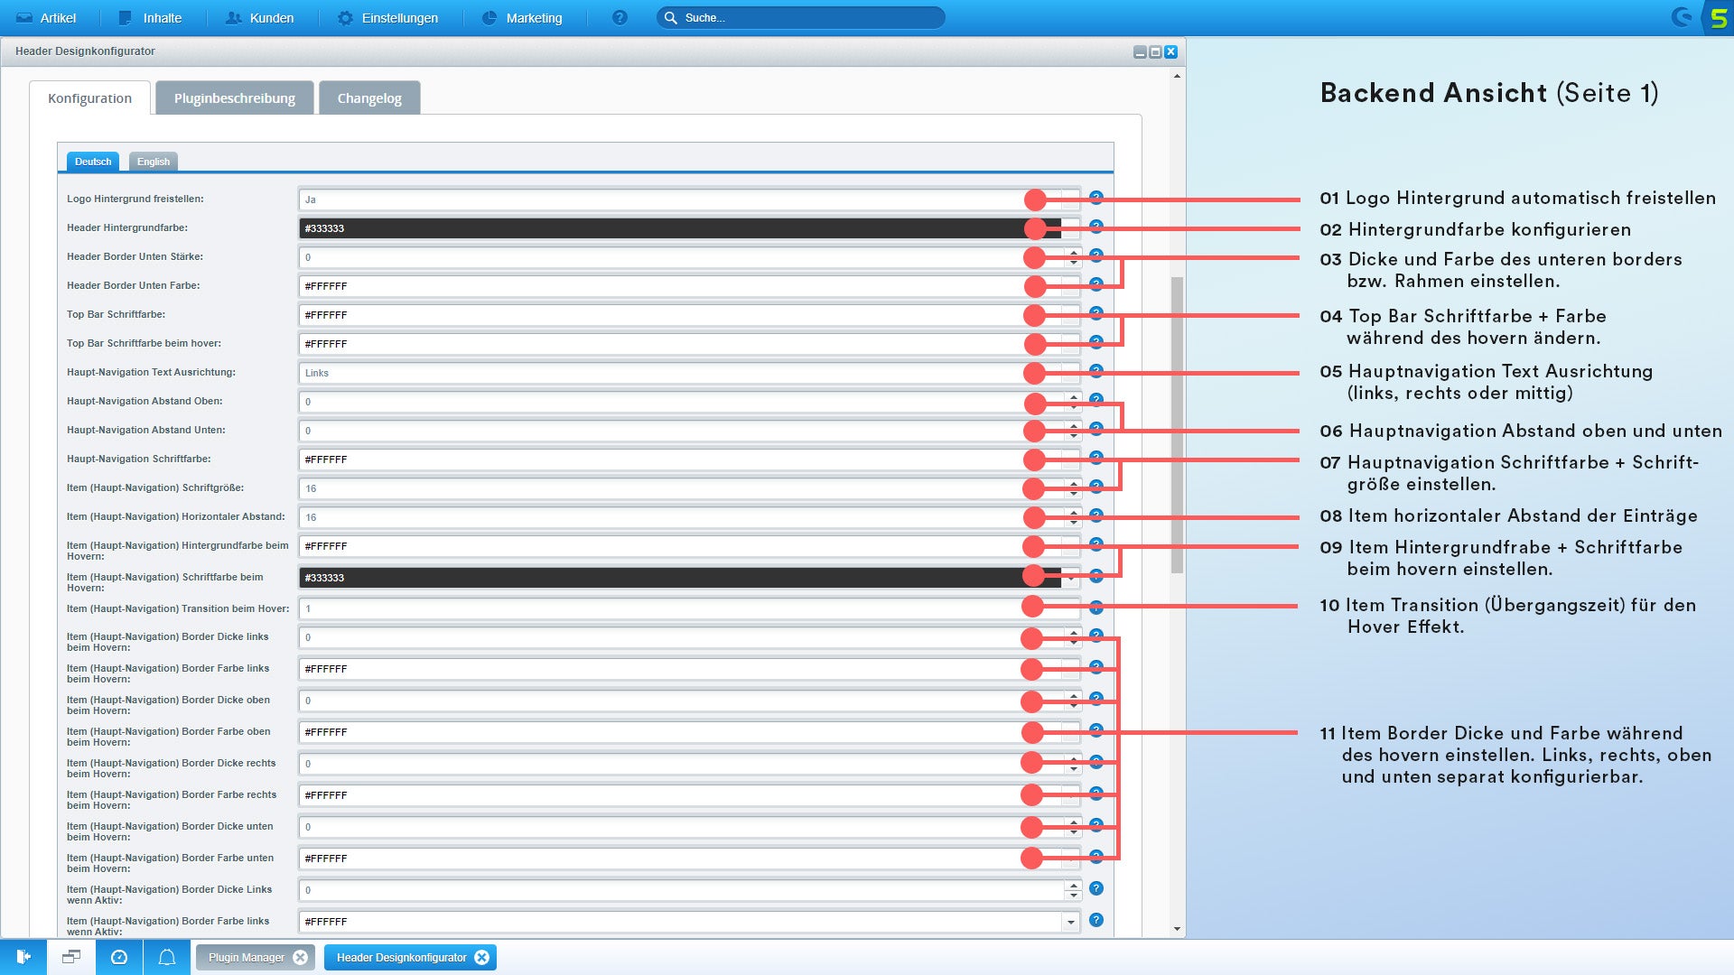Click the vertical scrollbar thumb of the config window
Screen dimensions: 1734x975
click(1177, 425)
